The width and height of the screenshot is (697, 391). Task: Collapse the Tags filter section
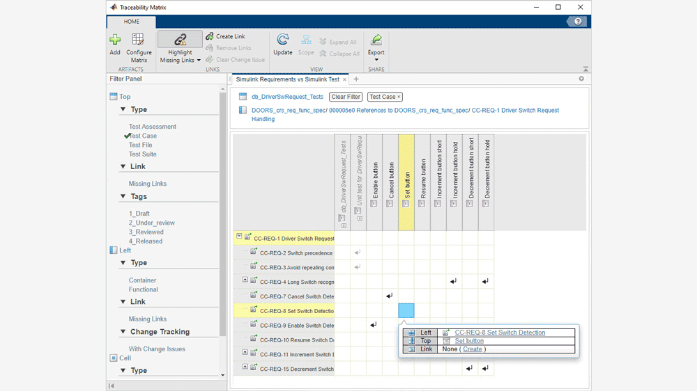(123, 197)
